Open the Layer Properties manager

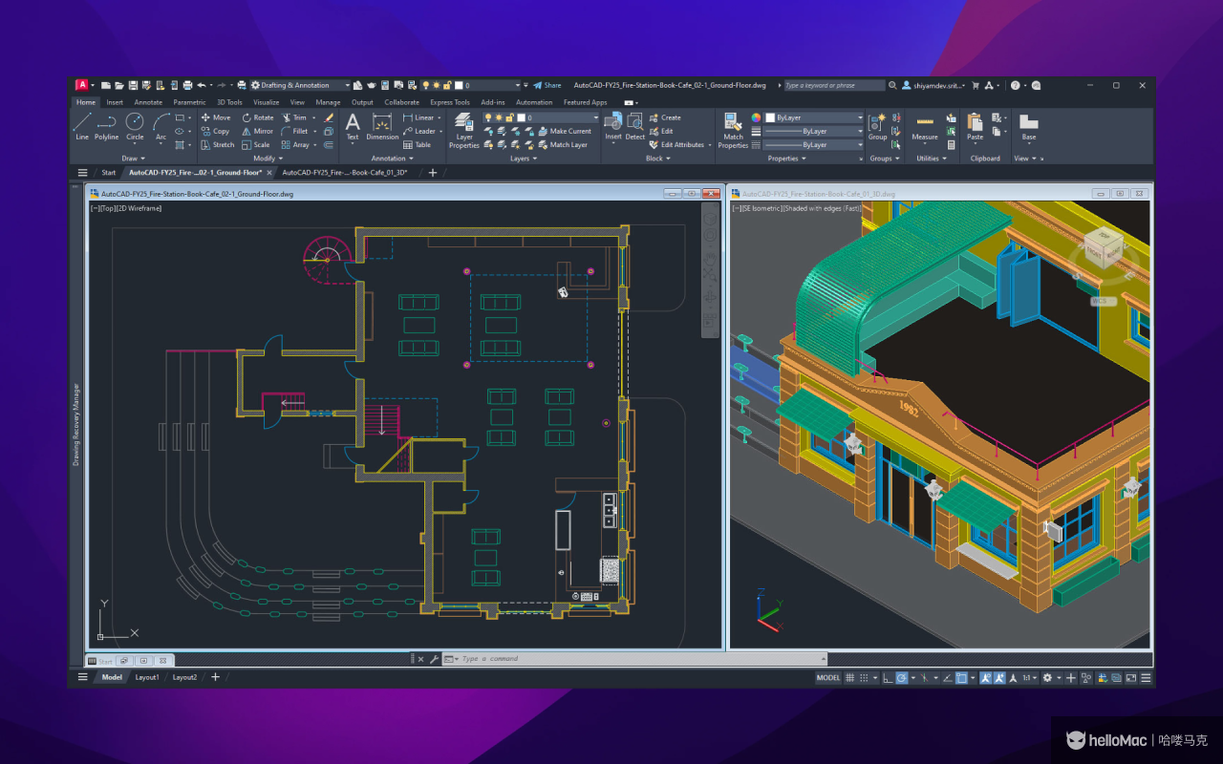point(464,131)
